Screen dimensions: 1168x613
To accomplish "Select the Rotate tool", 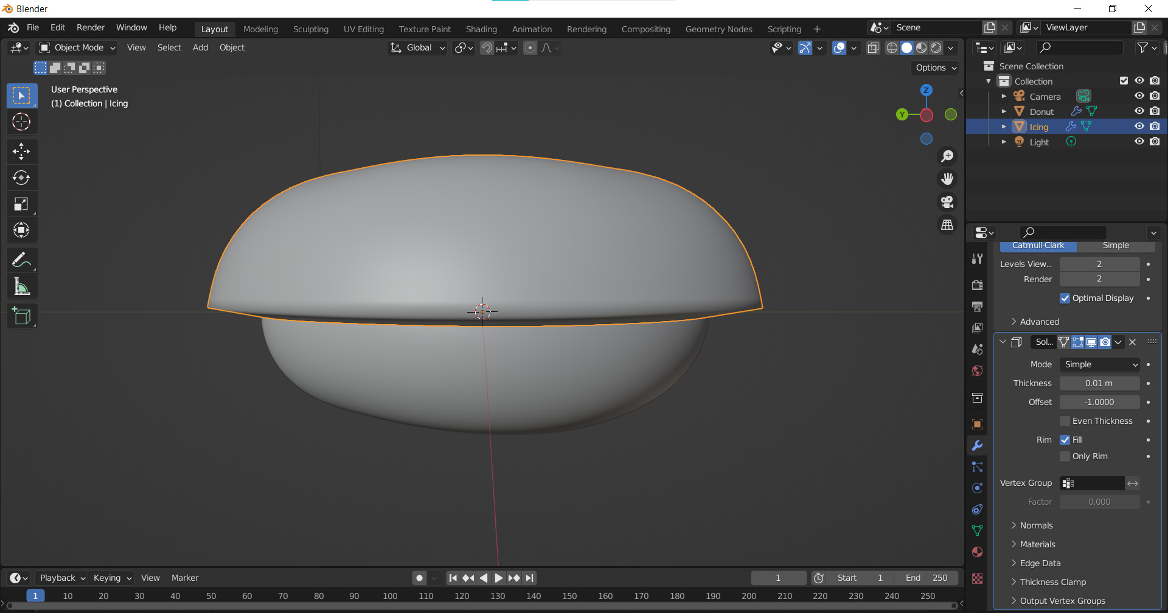I will click(21, 178).
